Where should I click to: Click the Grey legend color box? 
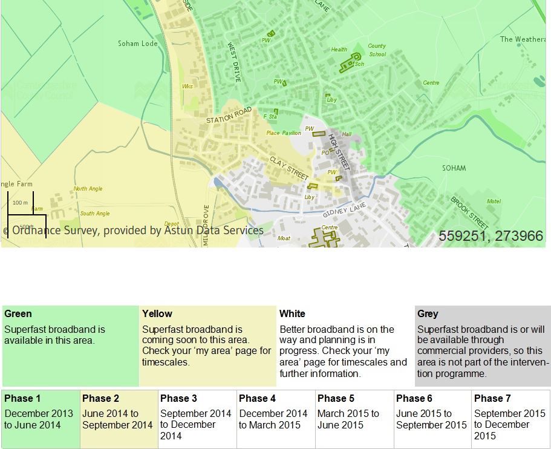[x=483, y=346]
